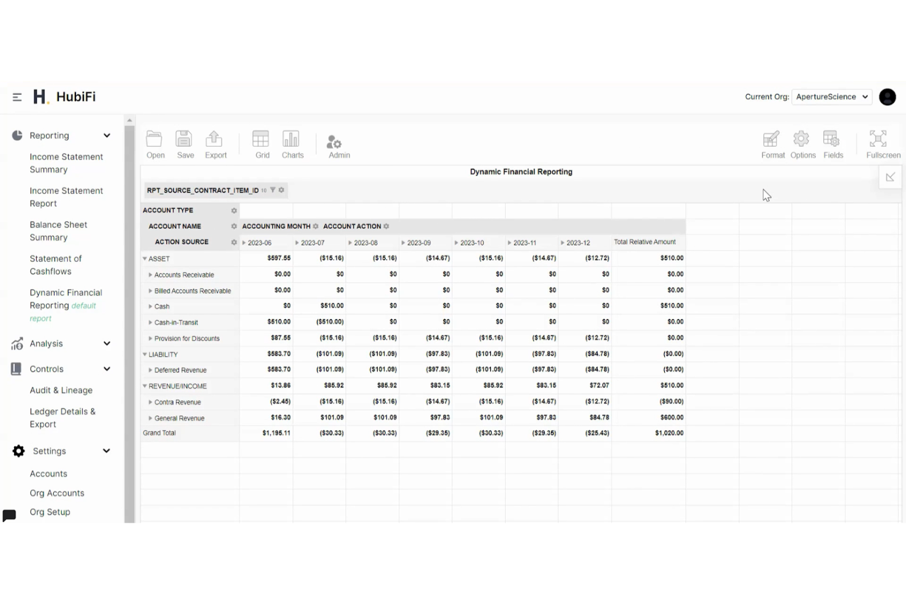The image size is (906, 604).
Task: Open the RPT_SOURCE_CONTRACT_ITEM_ID filter
Action: pos(272,190)
